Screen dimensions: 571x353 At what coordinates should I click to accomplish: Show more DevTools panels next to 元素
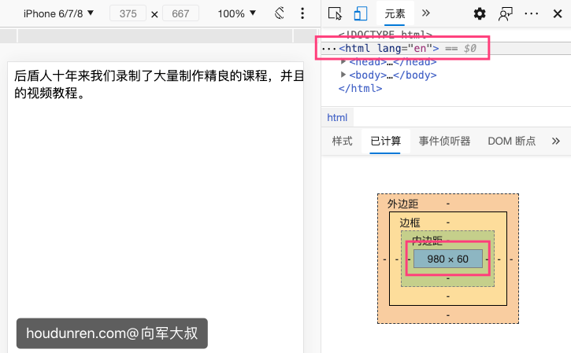(426, 13)
